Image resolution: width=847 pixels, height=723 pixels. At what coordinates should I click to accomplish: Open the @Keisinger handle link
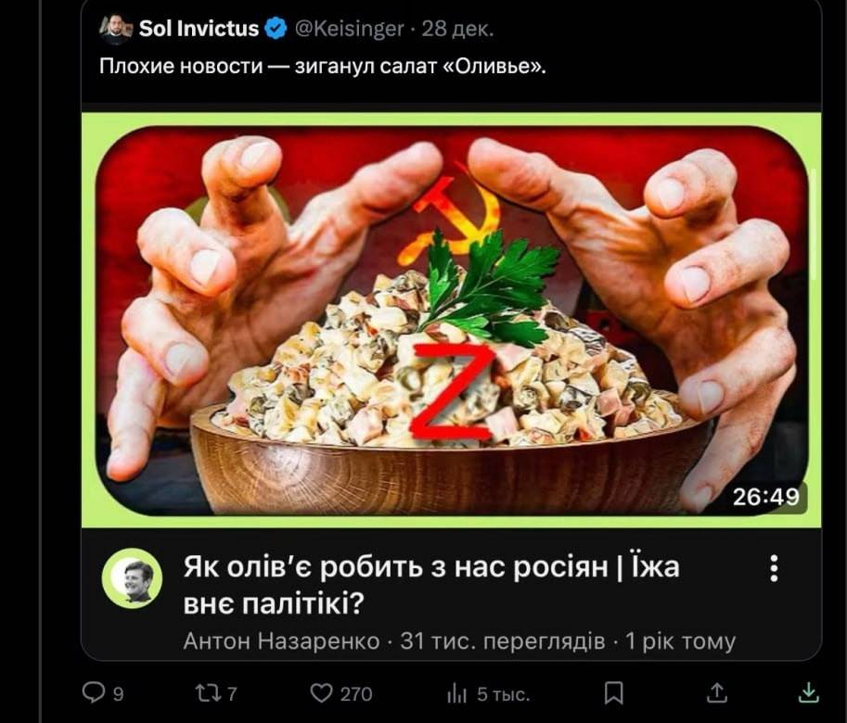click(350, 29)
